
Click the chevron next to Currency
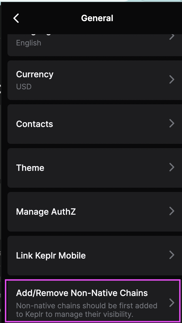click(172, 79)
